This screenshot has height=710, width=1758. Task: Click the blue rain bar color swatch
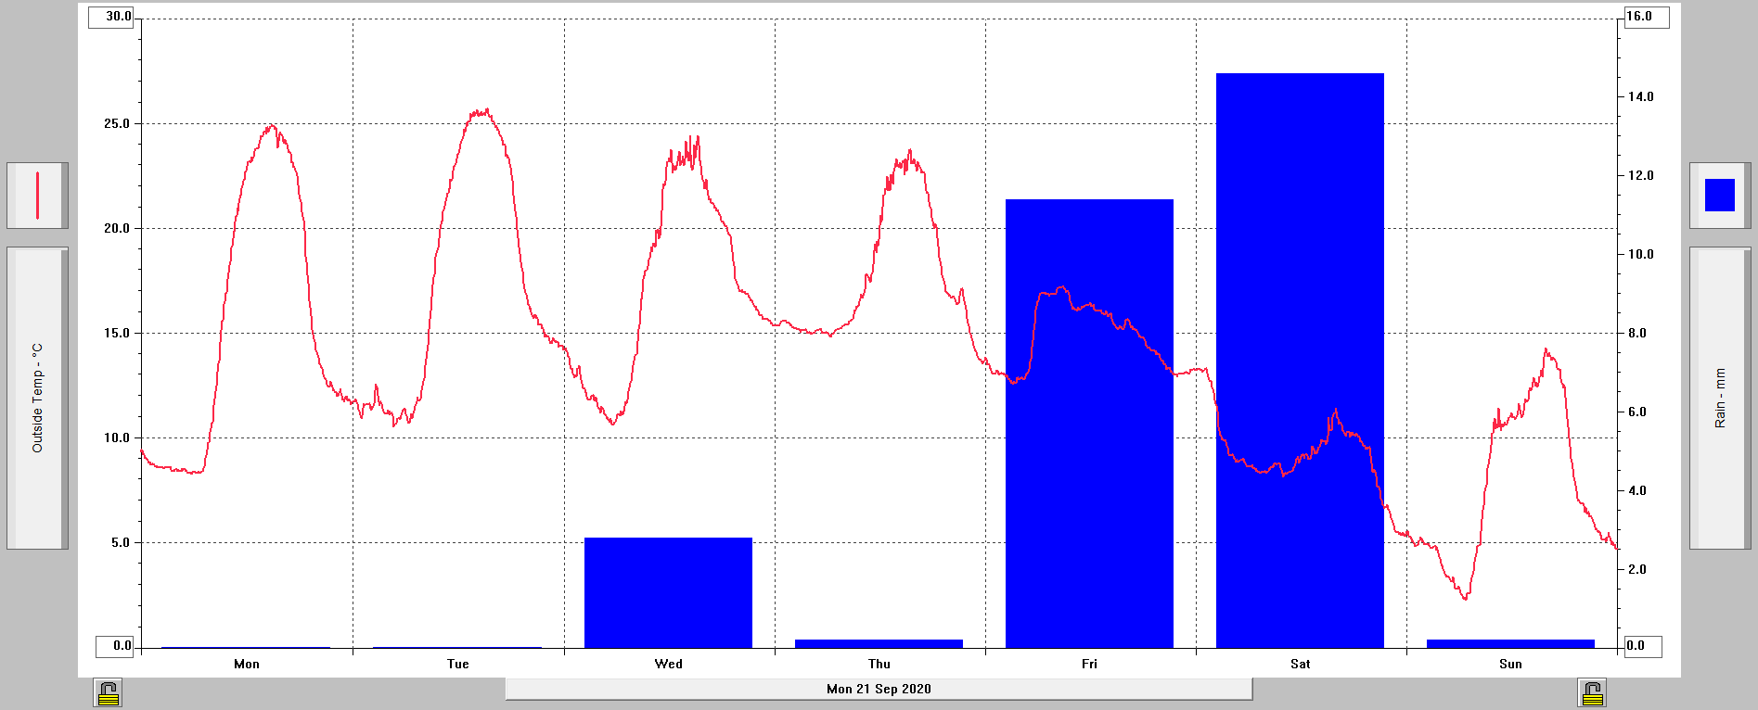1719,196
